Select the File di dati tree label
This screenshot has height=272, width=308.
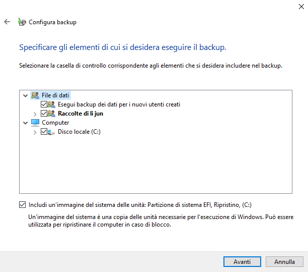tap(55, 95)
